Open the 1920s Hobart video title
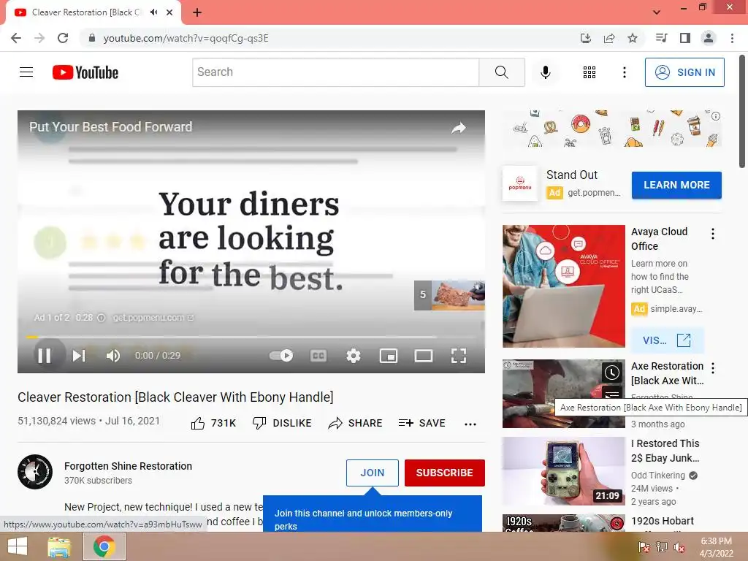 662,521
